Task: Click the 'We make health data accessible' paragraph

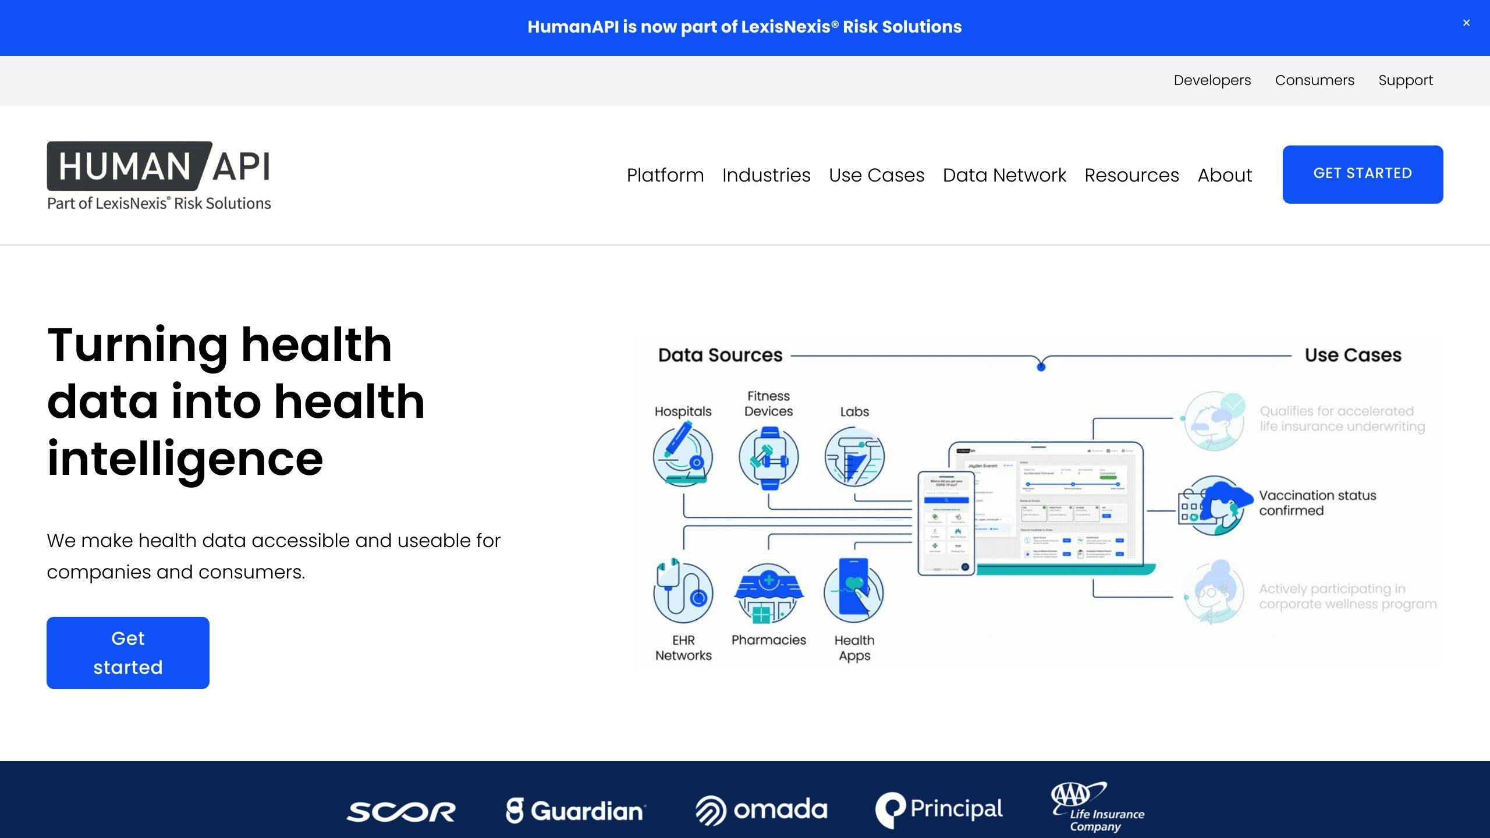Action: tap(274, 556)
